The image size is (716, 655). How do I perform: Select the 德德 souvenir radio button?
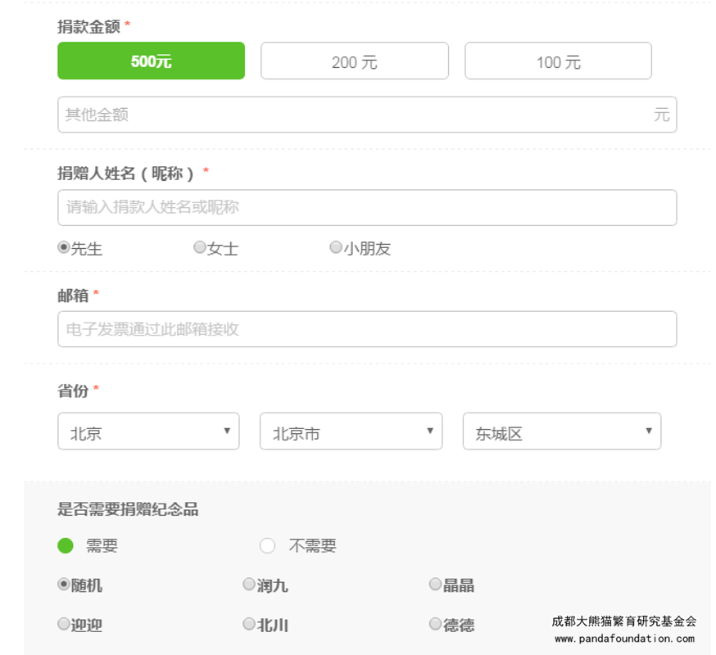click(x=436, y=625)
